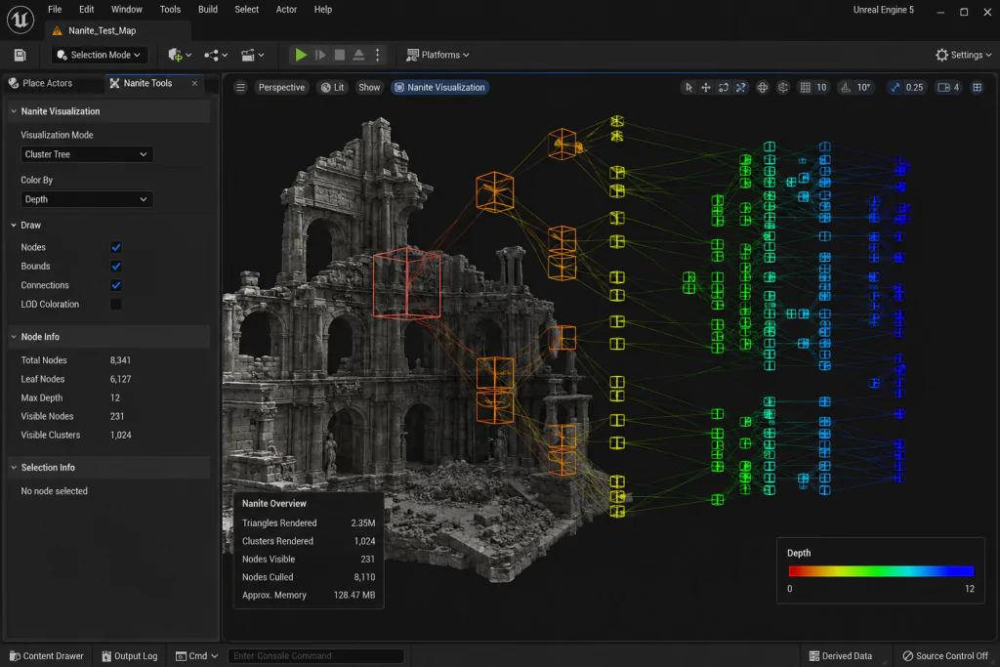Screen dimensions: 1000x667
Task: Click Source Control Off status
Action: point(945,655)
